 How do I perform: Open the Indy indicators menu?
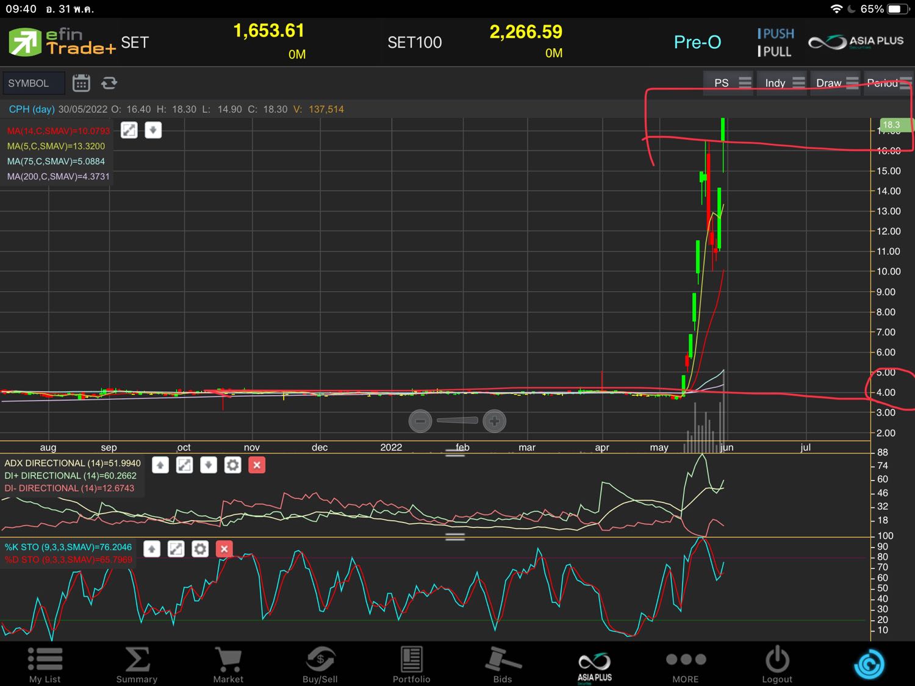pyautogui.click(x=782, y=82)
